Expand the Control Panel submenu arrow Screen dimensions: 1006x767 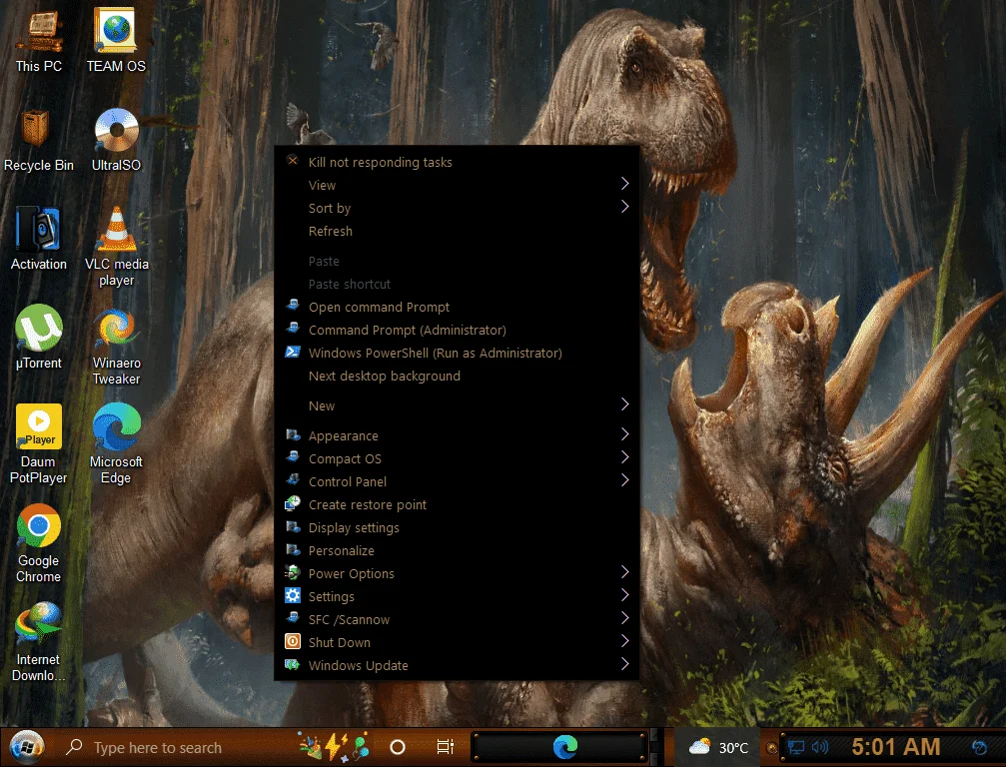[625, 481]
